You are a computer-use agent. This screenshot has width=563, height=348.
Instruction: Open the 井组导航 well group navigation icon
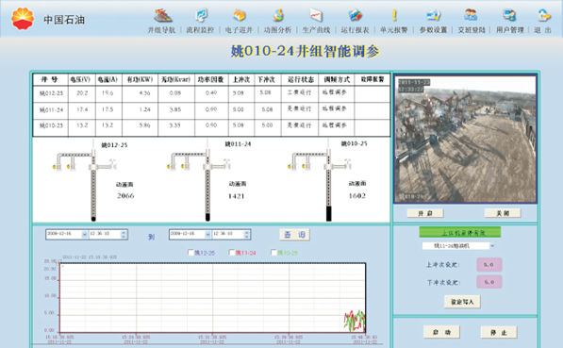[162, 15]
